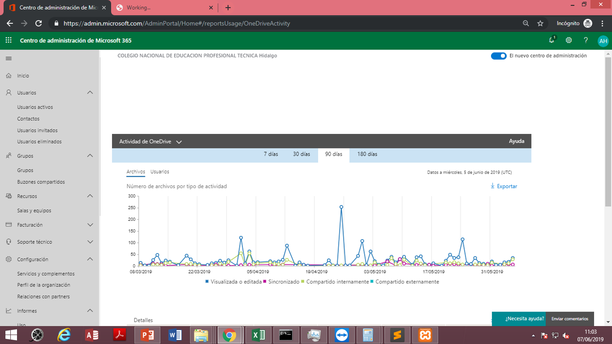Toggle El nuevo centro de administración switch
612x344 pixels.
pyautogui.click(x=499, y=56)
